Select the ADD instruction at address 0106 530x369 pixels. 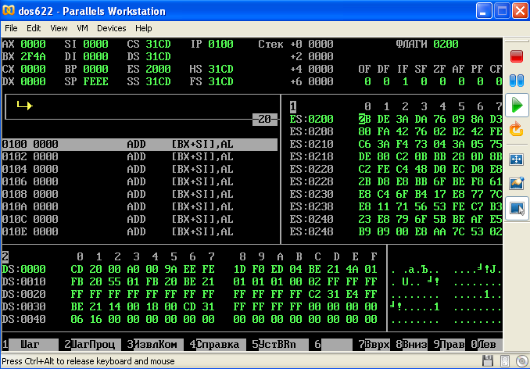point(140,182)
